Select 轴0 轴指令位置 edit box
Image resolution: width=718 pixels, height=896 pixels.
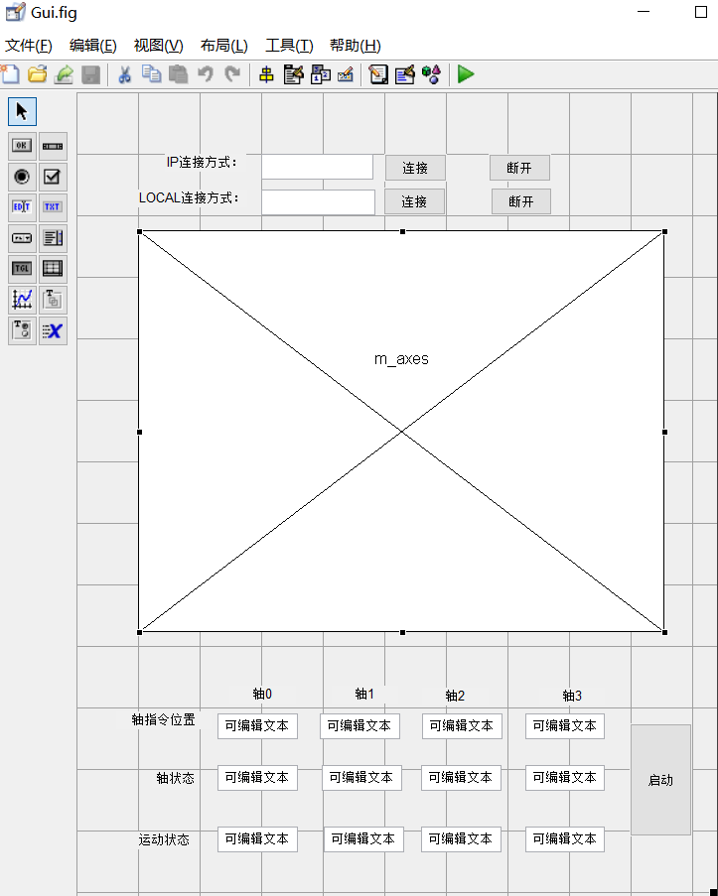(257, 726)
